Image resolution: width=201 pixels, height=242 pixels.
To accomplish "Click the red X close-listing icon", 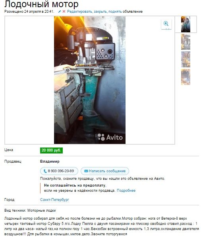I will coord(64,12).
